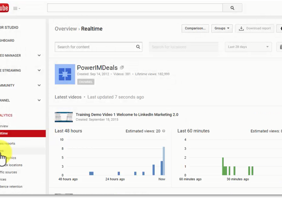Click the top search magnifier button
The width and height of the screenshot is (282, 199).
click(x=232, y=8)
